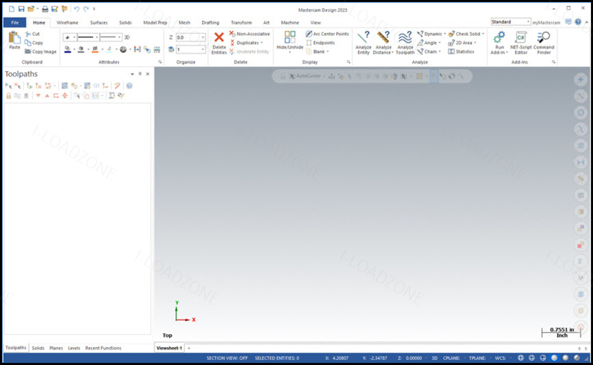Viewport: 593px width, 365px height.
Task: Click the Undo arrow icon
Action: 76,9
